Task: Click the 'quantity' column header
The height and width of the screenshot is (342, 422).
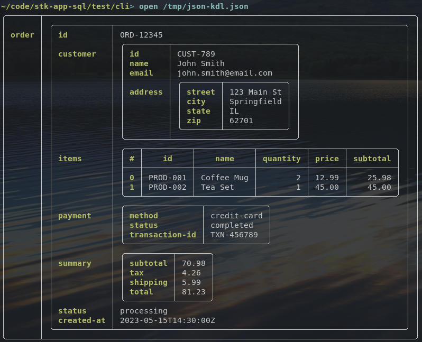Action: pyautogui.click(x=281, y=159)
